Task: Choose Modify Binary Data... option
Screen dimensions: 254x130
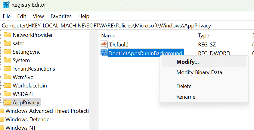Action: pos(204,72)
